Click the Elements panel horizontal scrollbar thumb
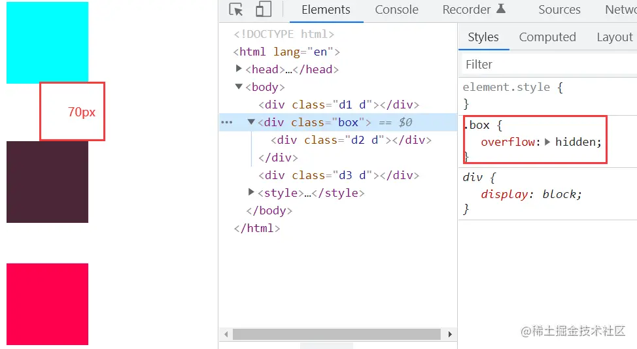The image size is (637, 349). (336, 335)
